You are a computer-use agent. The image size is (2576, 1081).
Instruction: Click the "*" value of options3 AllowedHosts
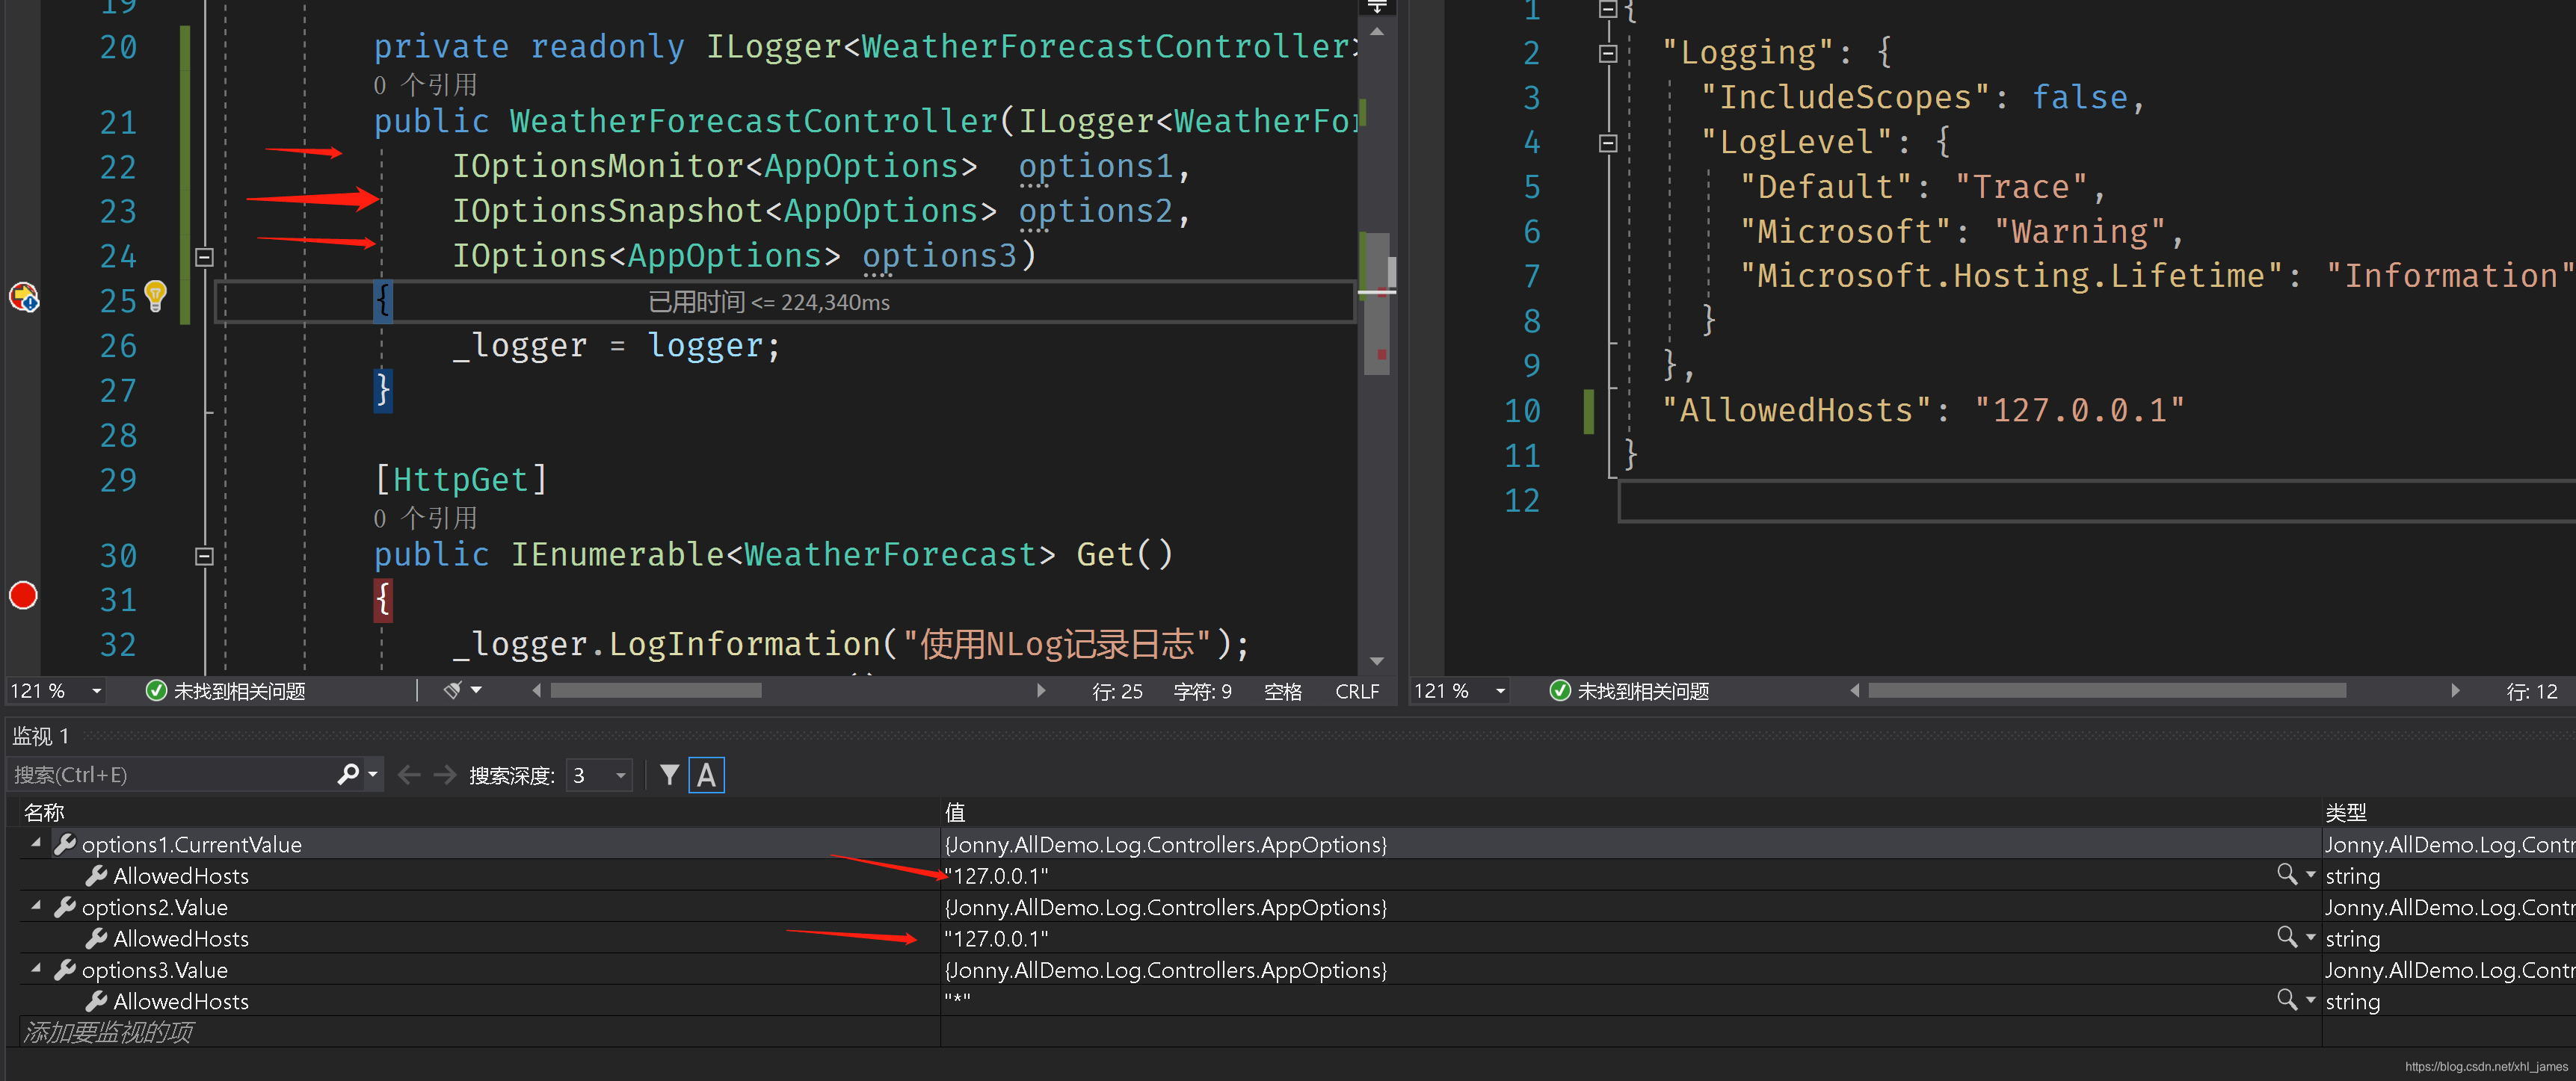(957, 1000)
